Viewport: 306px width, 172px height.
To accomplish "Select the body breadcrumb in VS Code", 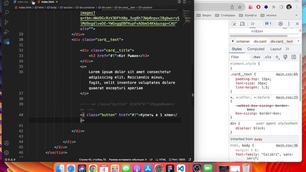I will point(52,8).
